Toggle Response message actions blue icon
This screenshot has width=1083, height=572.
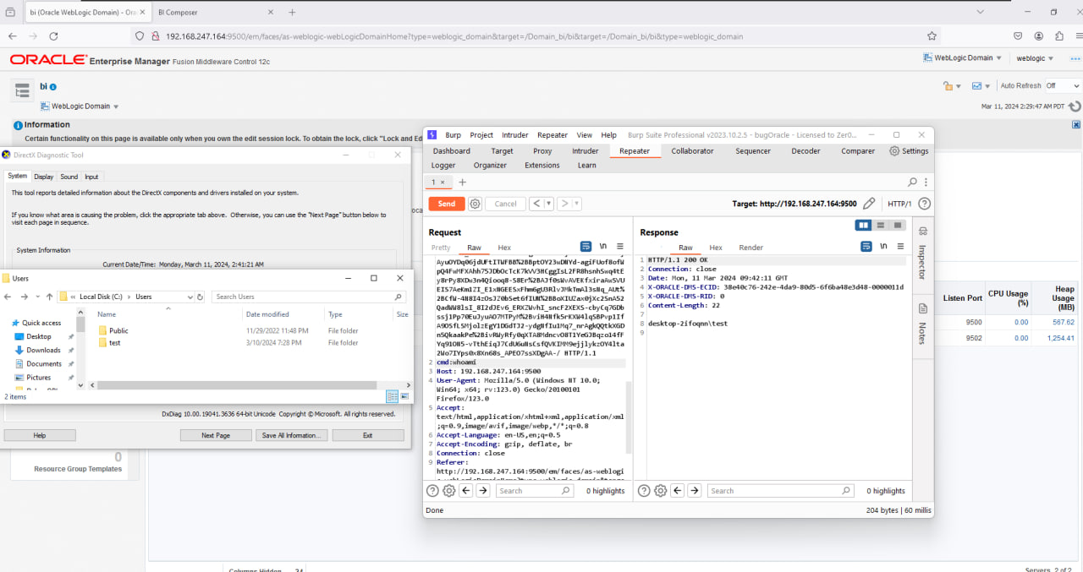866,247
